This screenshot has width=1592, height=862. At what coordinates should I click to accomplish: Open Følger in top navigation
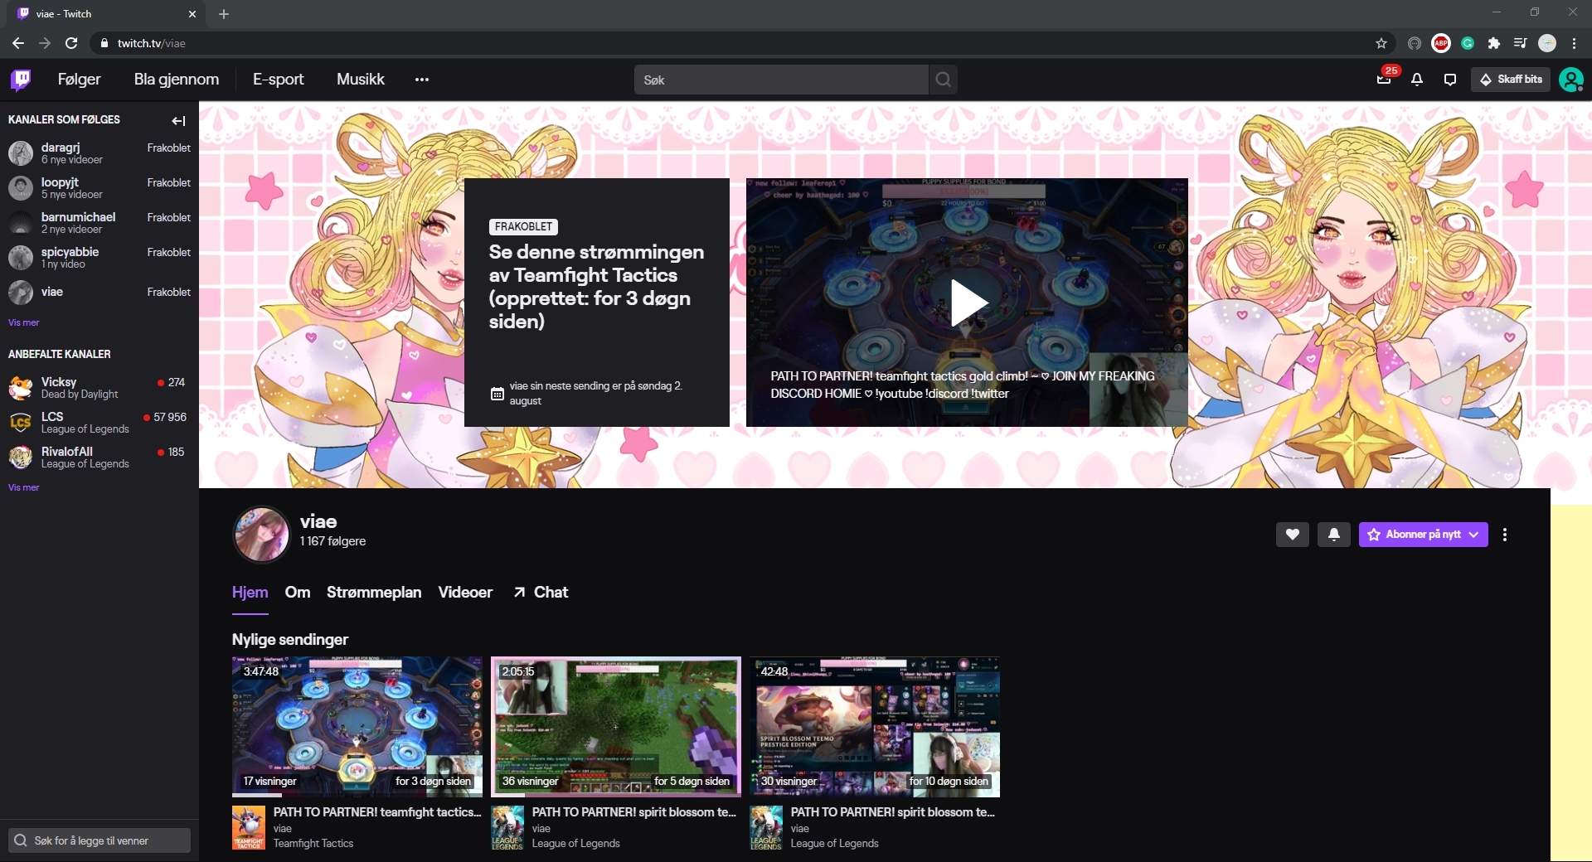point(80,80)
